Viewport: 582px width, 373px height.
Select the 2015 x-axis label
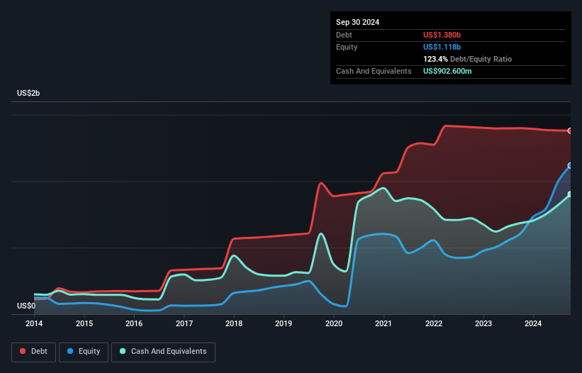(x=84, y=323)
